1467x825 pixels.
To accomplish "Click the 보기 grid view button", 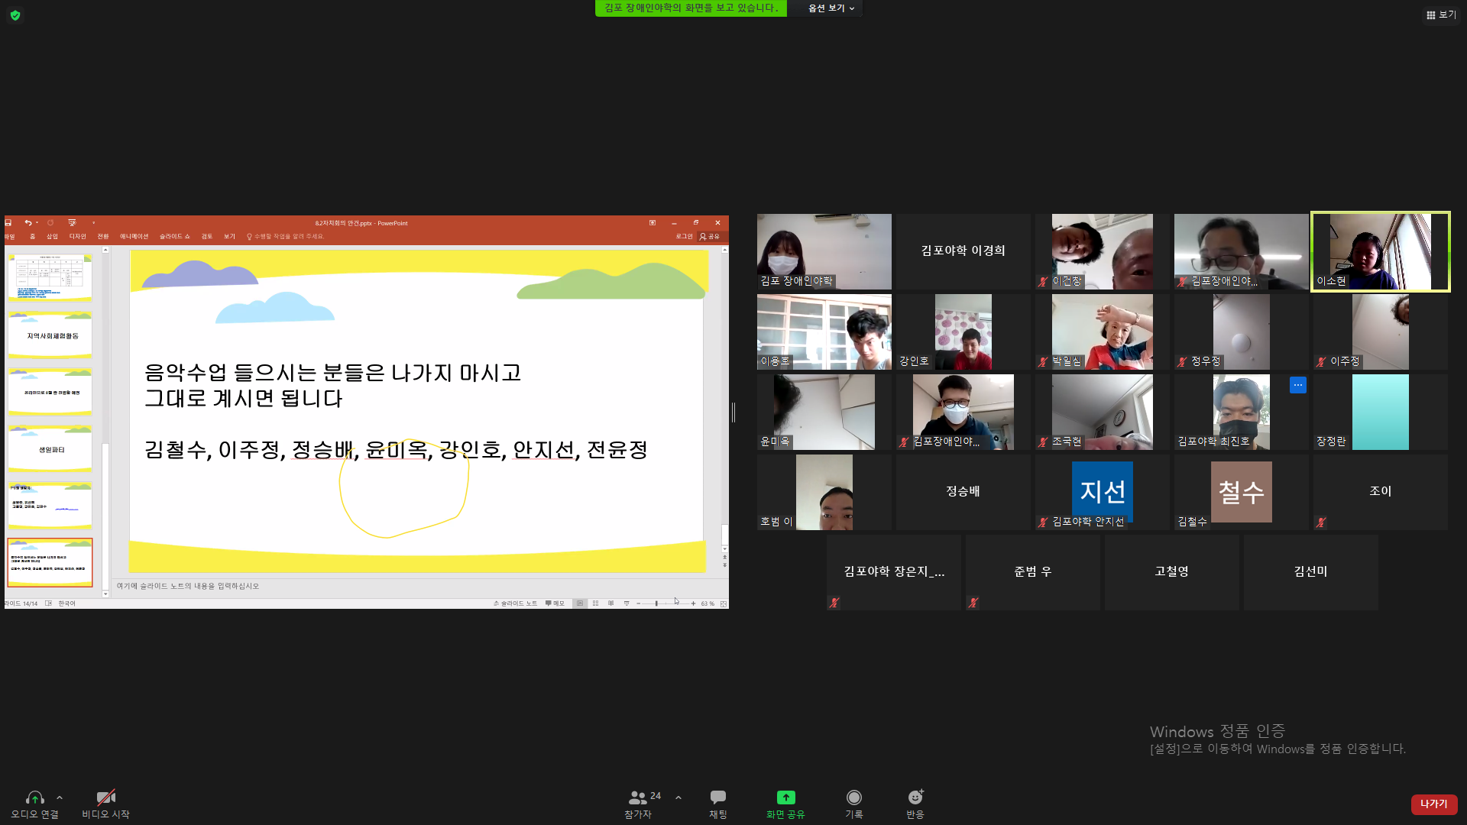I will 1441,15.
